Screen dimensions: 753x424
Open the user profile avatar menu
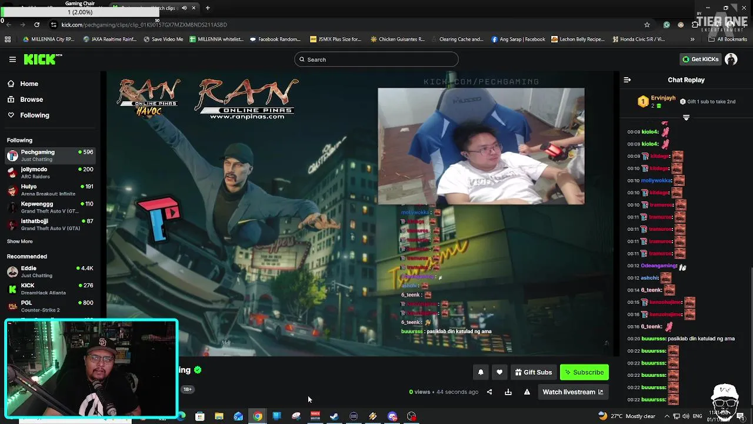731,59
